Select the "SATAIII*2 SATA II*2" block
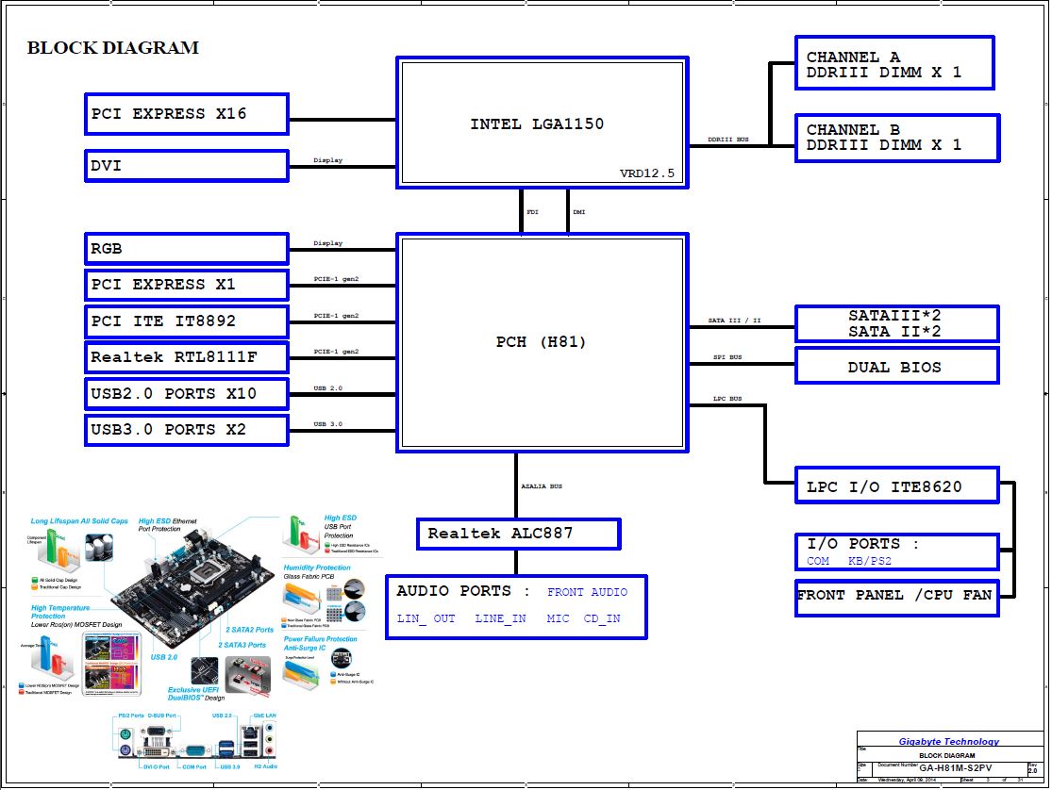 tap(896, 323)
